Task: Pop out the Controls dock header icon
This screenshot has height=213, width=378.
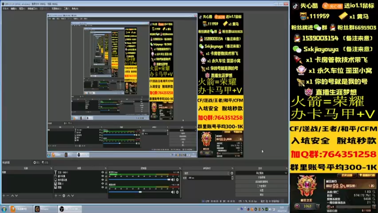Action: coord(286,169)
